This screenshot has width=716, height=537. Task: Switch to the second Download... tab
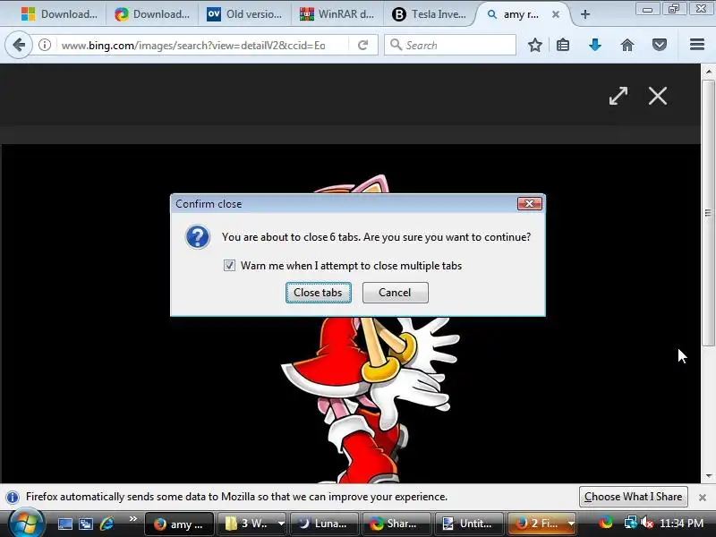coord(152,14)
